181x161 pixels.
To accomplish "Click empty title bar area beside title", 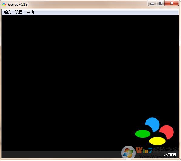I will (x=87, y=5).
